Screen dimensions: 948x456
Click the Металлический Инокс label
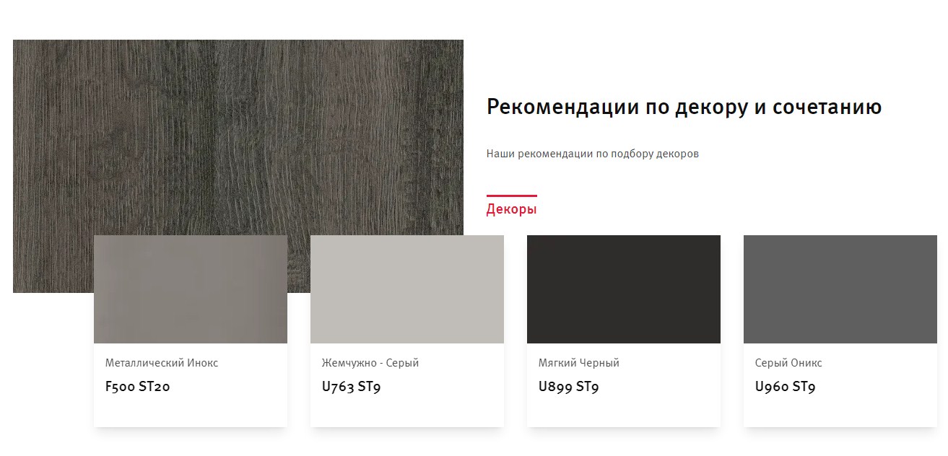click(162, 363)
